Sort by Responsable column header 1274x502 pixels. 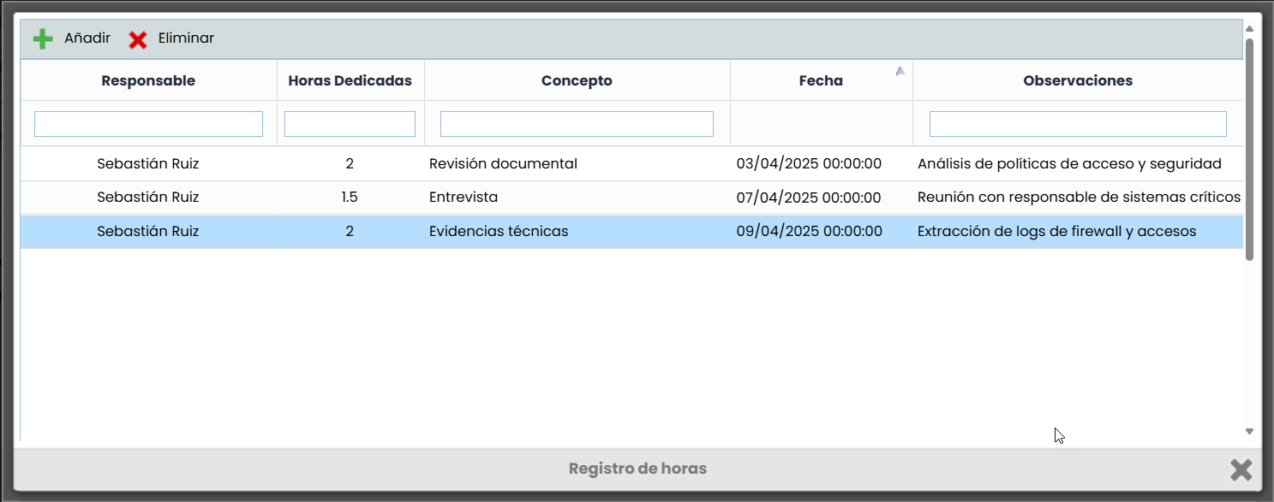[148, 81]
